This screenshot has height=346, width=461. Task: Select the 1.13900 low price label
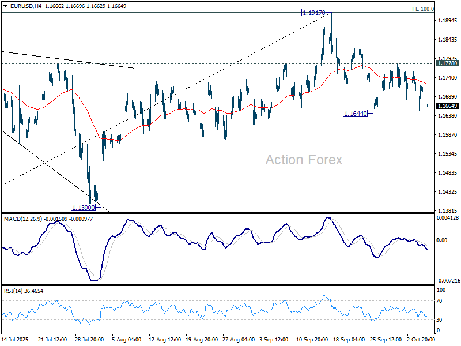click(x=84, y=208)
